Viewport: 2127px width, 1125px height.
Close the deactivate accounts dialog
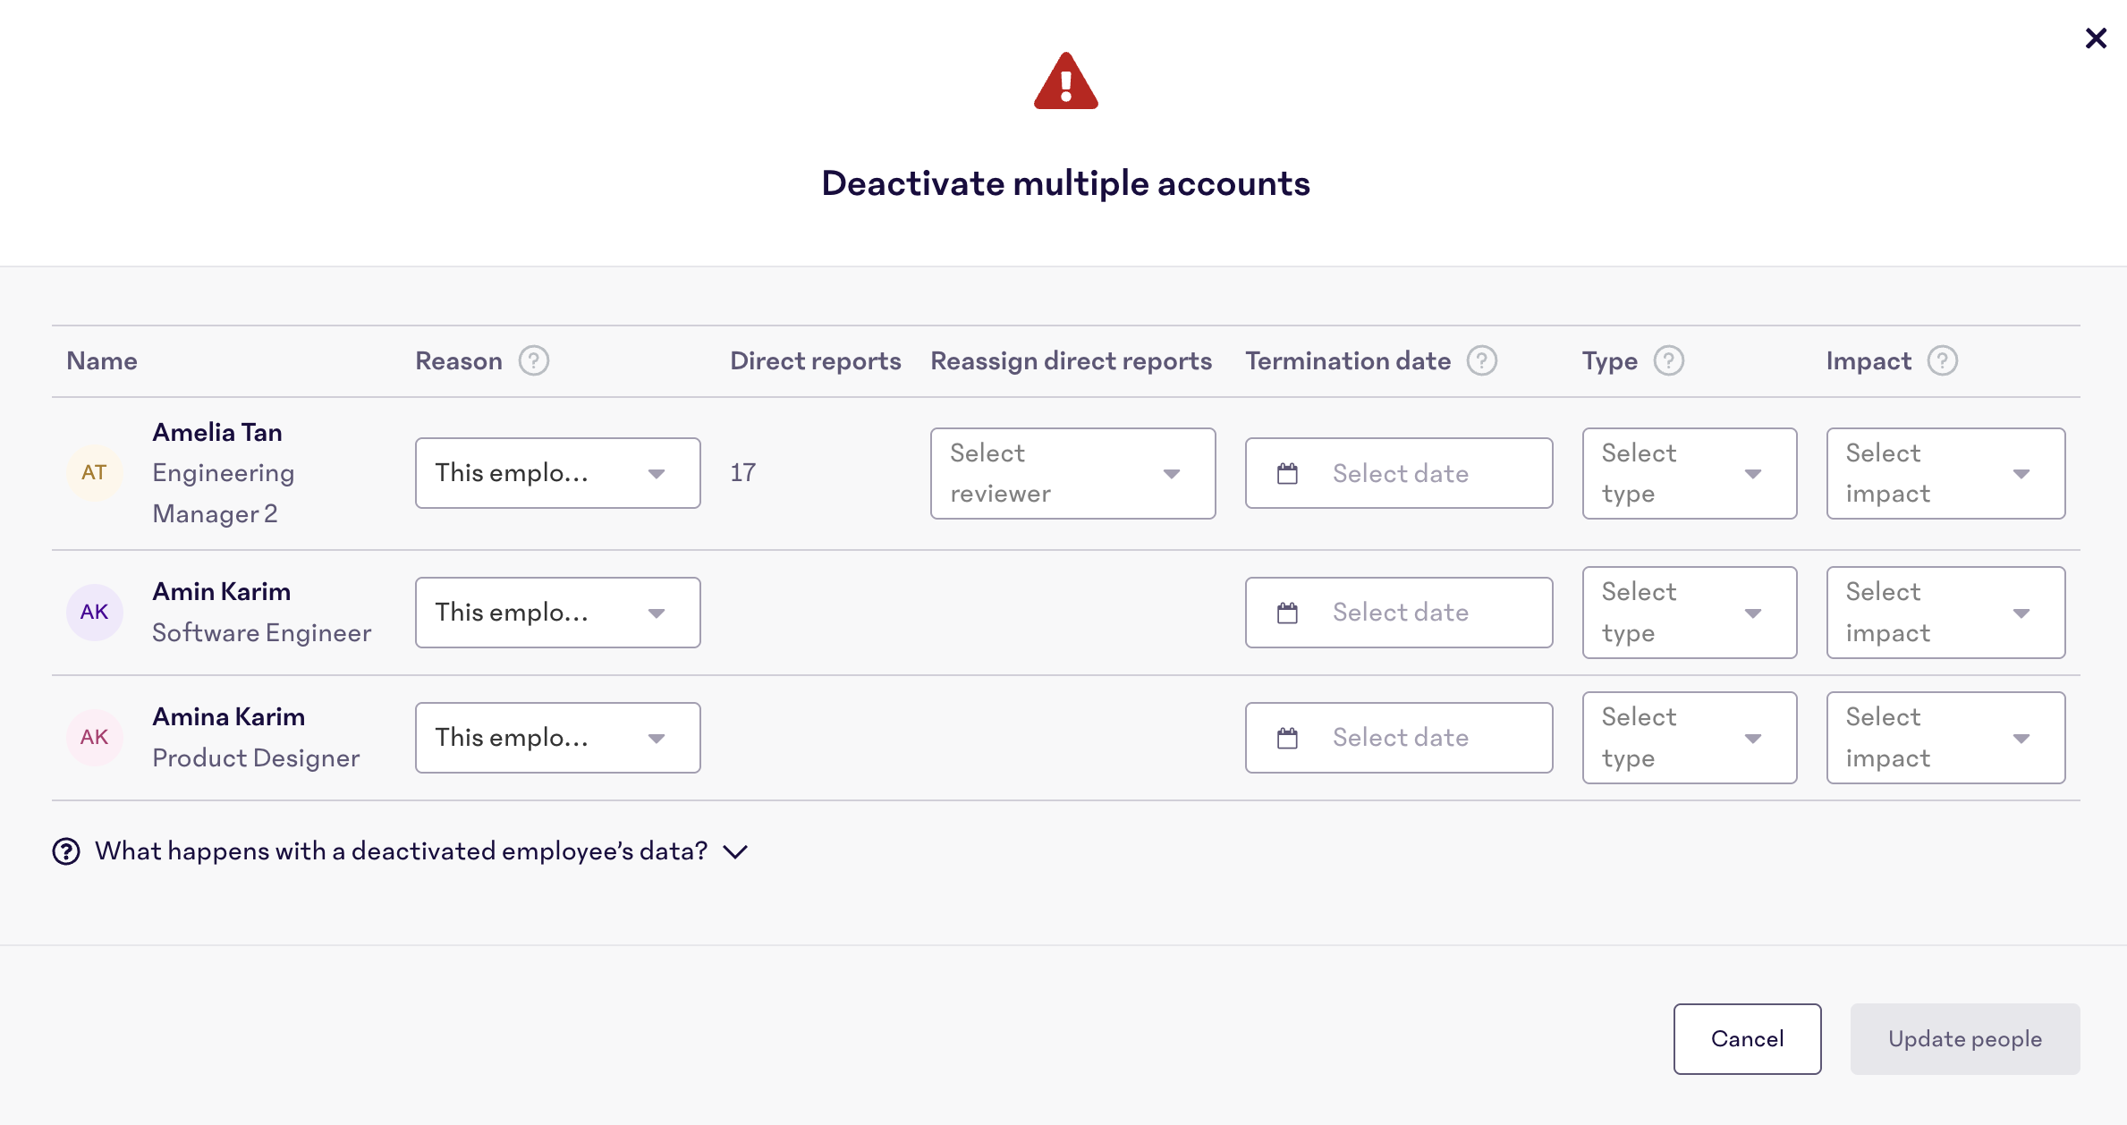pos(2096,38)
